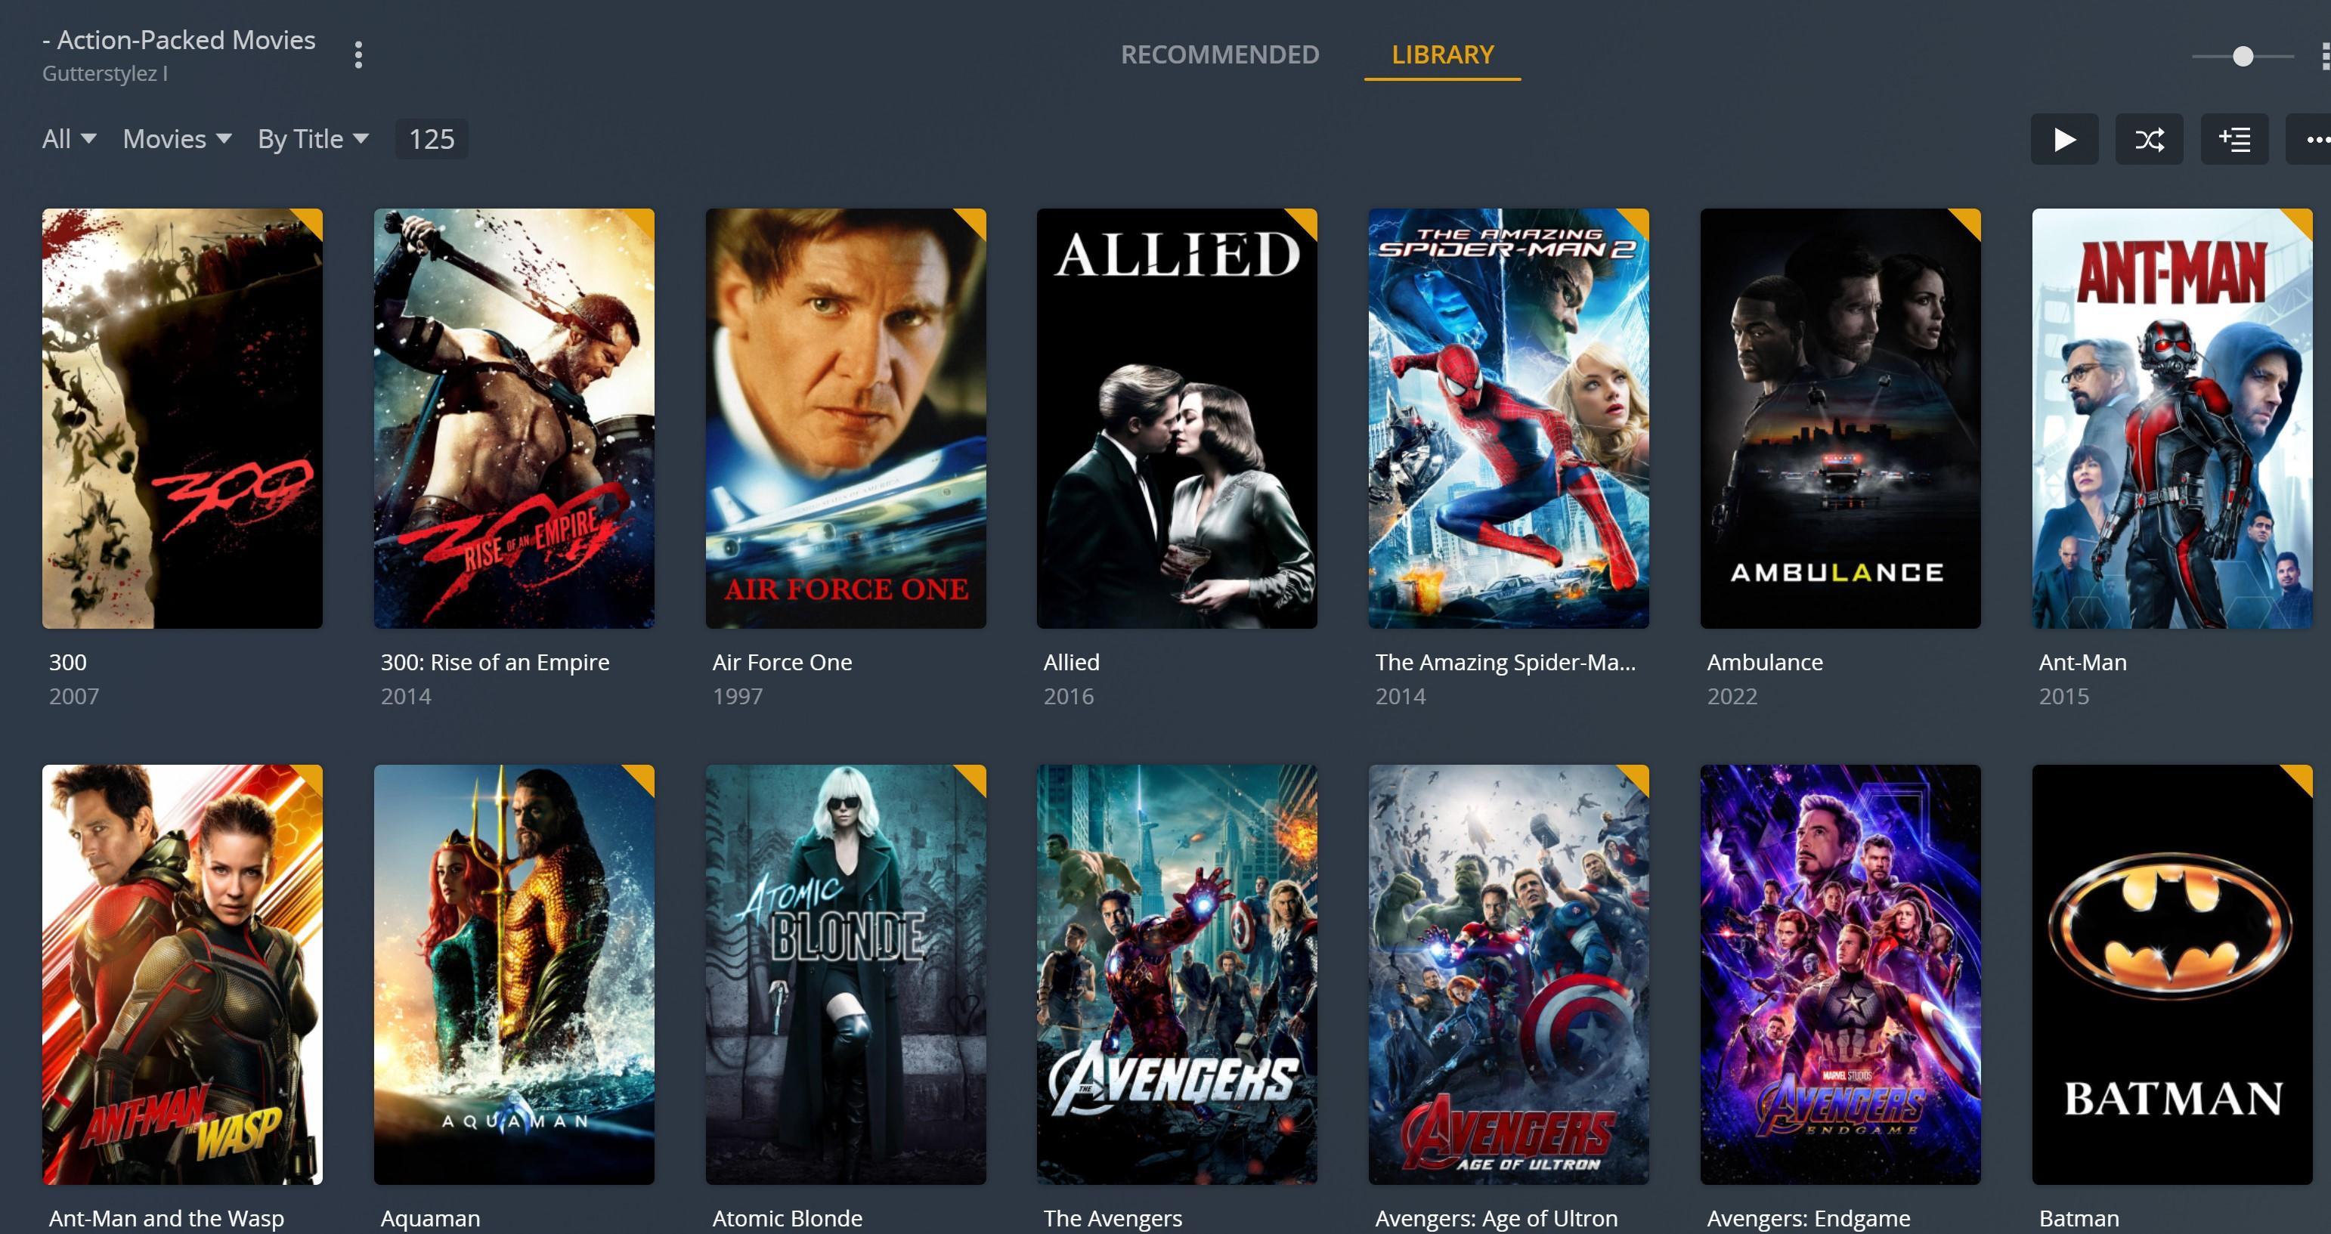Shuffle the movie library
Image resolution: width=2331 pixels, height=1234 pixels.
tap(2149, 139)
